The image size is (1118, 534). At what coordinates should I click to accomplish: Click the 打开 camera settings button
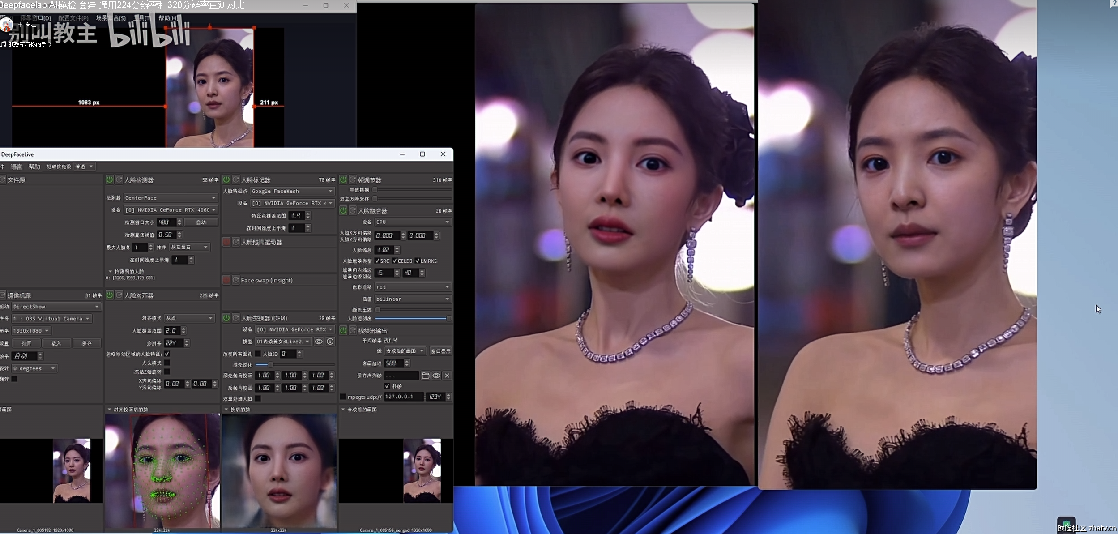tap(26, 343)
